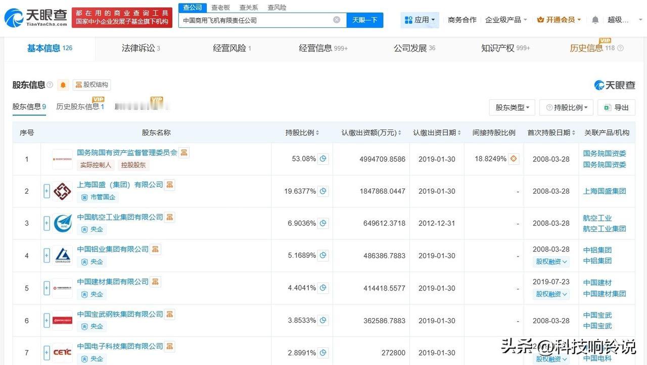
Task: Clear the search box text
Action: [337, 20]
